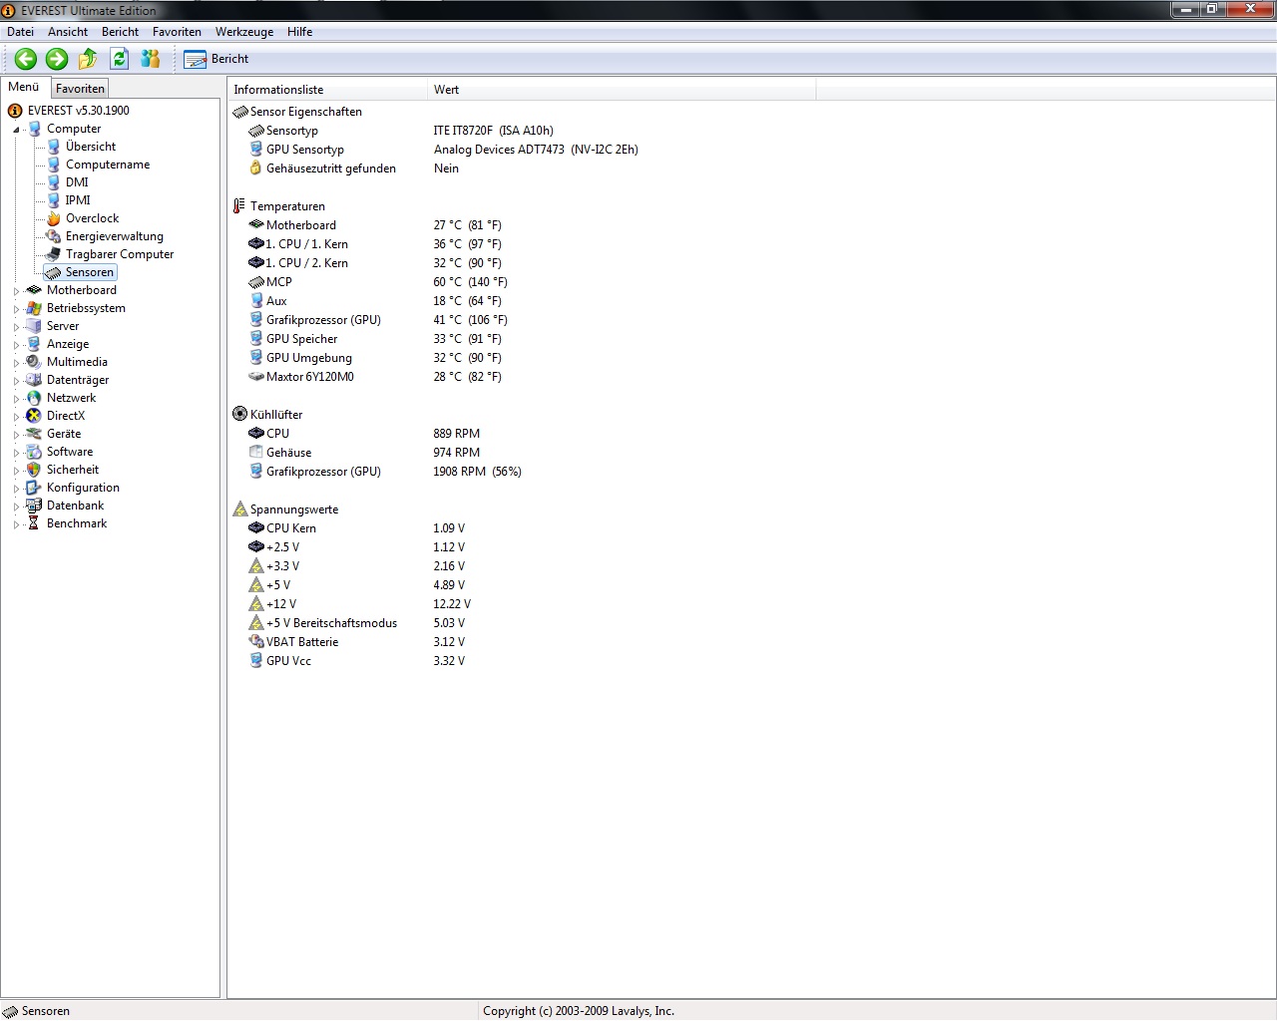The height and width of the screenshot is (1021, 1277).
Task: Select the EVEREST v5.30.1900 root node
Action: 79,111
